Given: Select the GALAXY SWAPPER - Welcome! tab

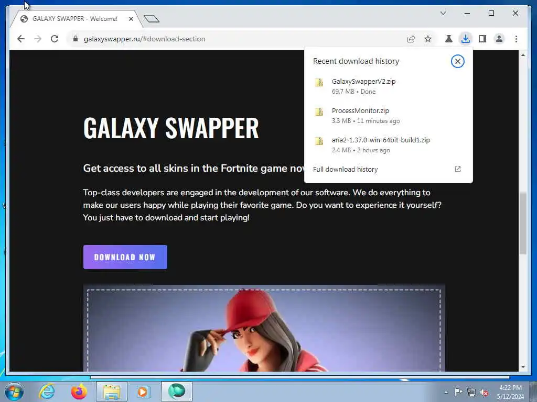Looking at the screenshot, I should tap(74, 19).
